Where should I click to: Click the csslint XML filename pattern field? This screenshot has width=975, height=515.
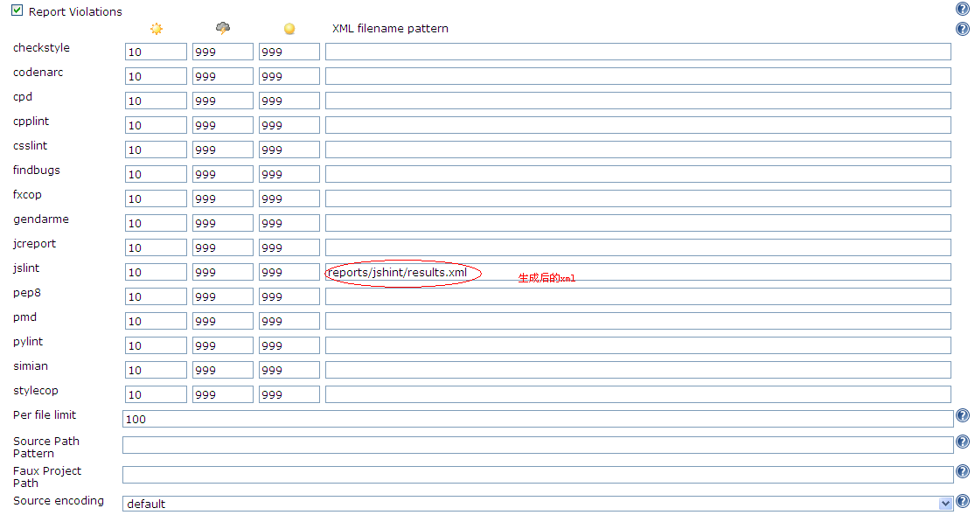click(638, 150)
